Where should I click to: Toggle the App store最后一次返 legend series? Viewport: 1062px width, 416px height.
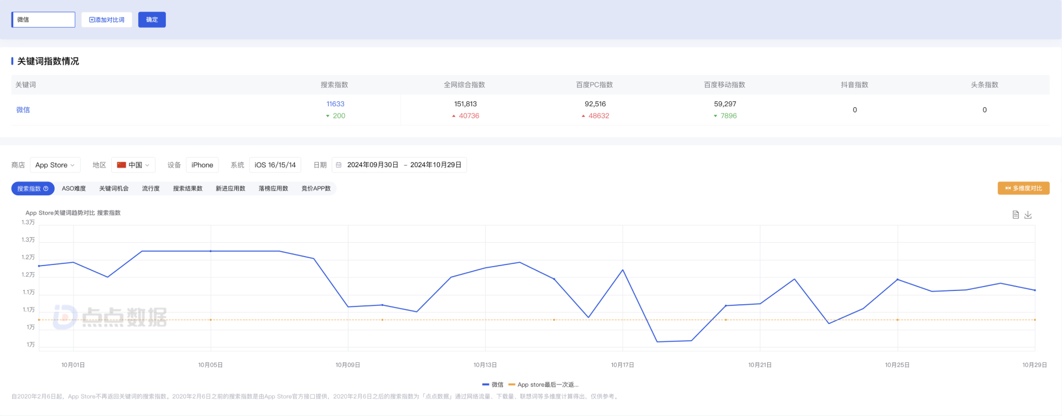point(543,384)
